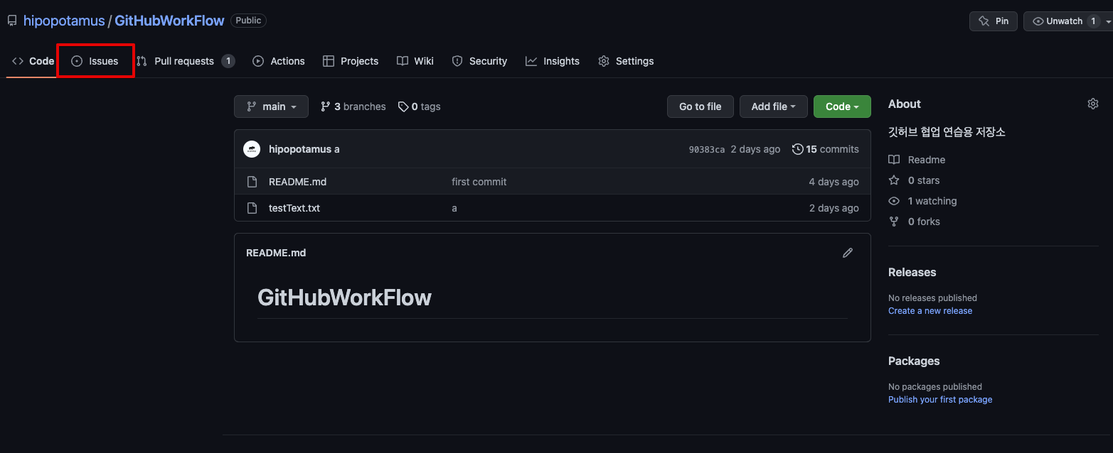
Task: Open the 'a' commit message for testText.txt
Action: point(454,208)
